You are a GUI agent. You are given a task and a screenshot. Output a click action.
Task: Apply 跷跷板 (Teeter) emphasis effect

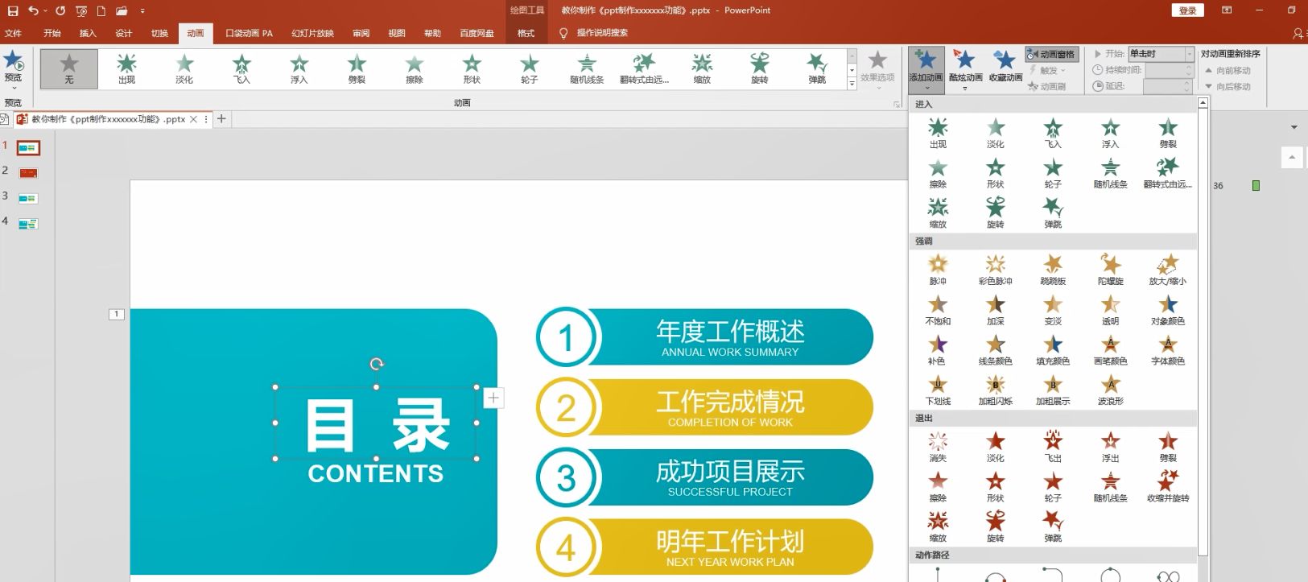point(1053,270)
